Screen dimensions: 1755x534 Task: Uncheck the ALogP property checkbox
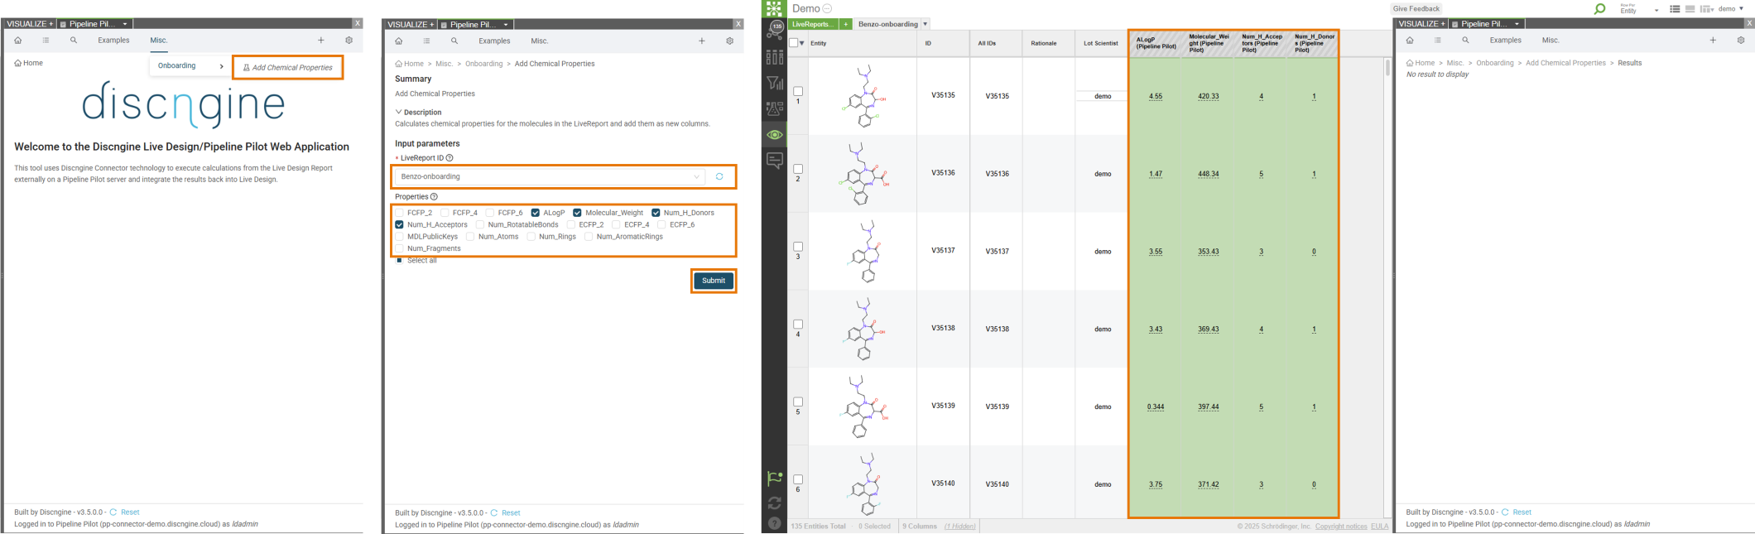pos(536,213)
